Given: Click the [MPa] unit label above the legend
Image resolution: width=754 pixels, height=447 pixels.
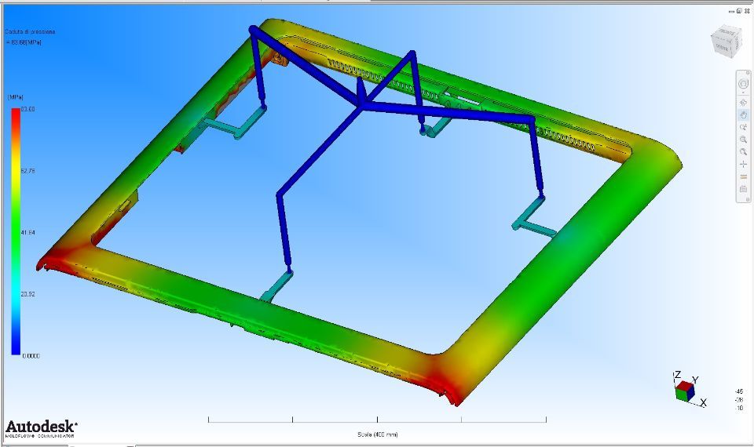Looking at the screenshot, I should [16, 97].
